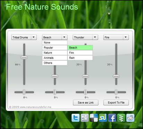Share on Facebook icon
The height and width of the screenshot is (129, 143).
(112, 118)
